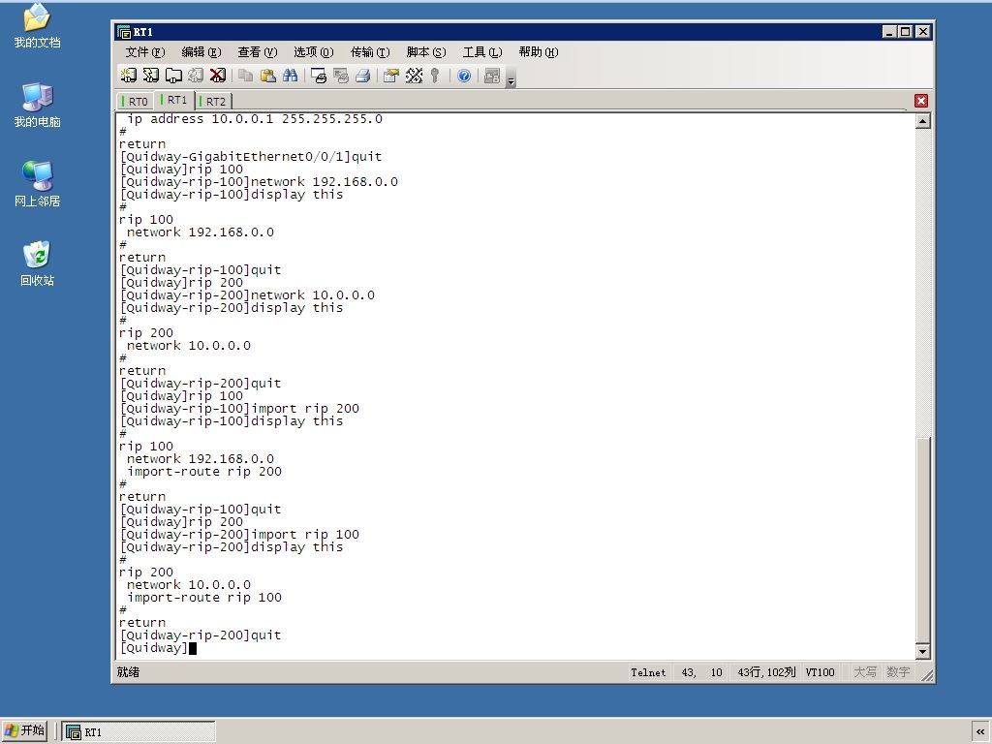Open Find with the binoculars icon
The image size is (992, 744).
[291, 76]
